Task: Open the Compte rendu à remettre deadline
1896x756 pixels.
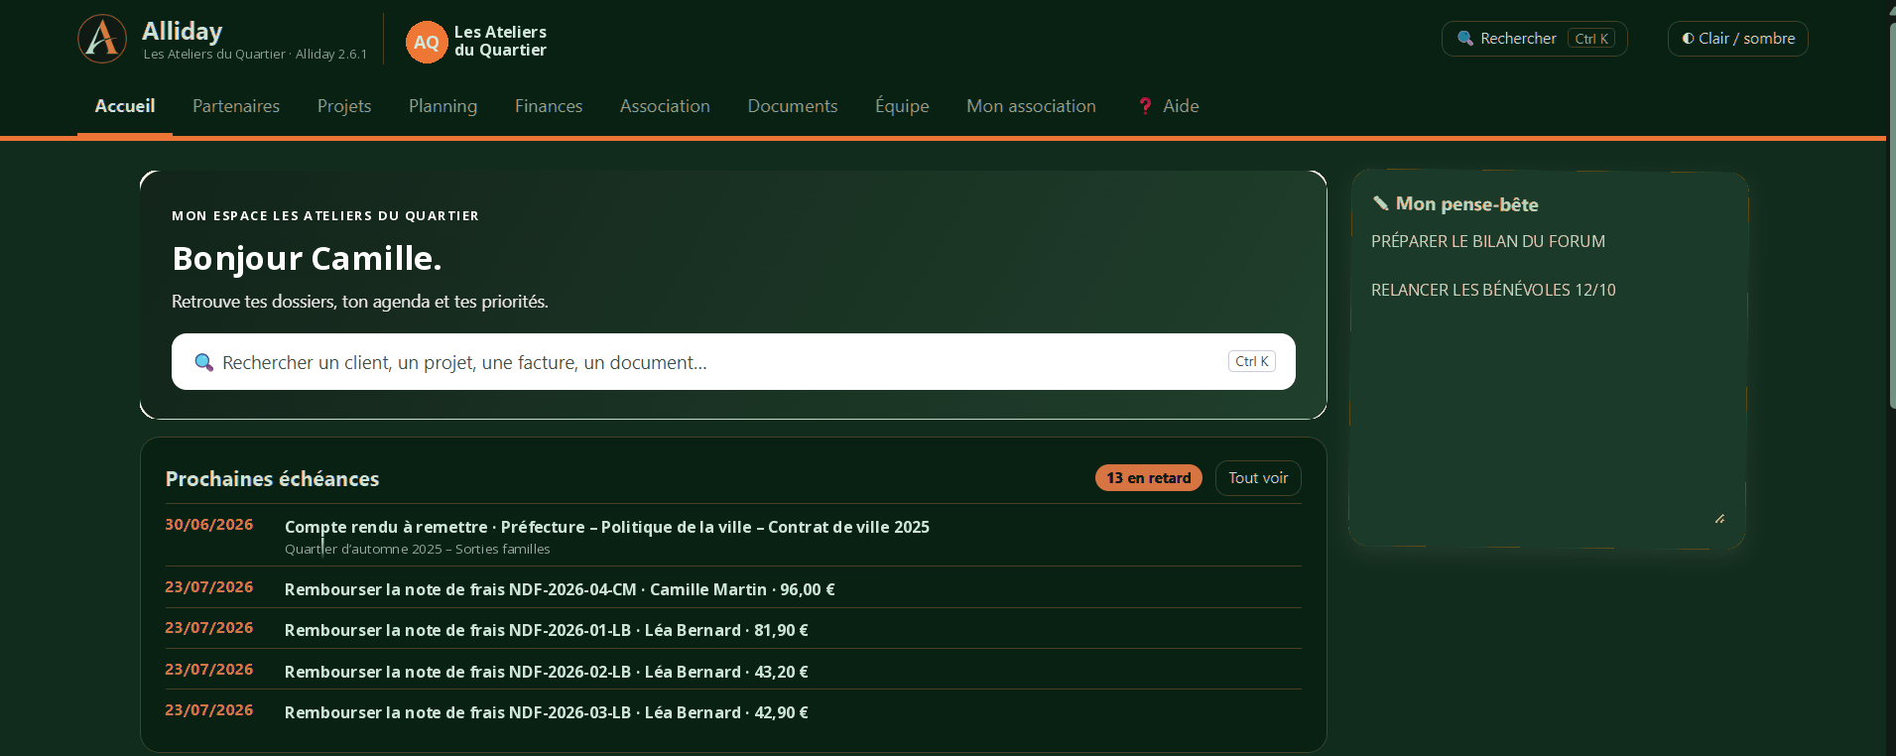Action: click(x=733, y=536)
